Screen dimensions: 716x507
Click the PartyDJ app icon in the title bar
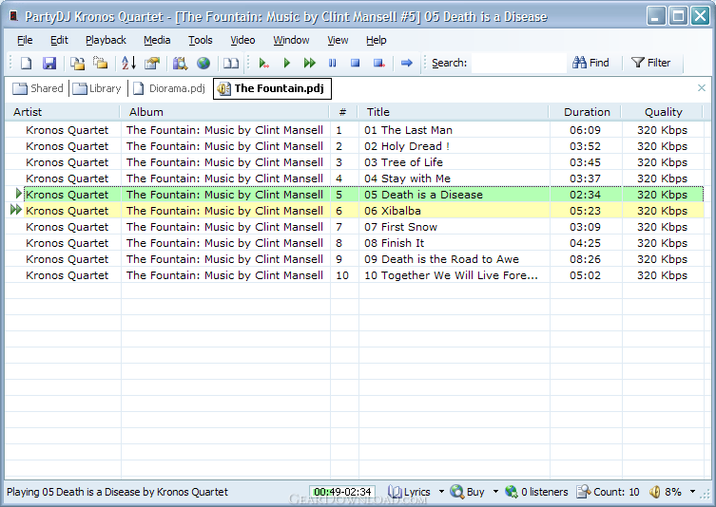[13, 16]
